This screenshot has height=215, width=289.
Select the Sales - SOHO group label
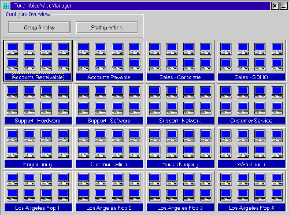coord(251,77)
